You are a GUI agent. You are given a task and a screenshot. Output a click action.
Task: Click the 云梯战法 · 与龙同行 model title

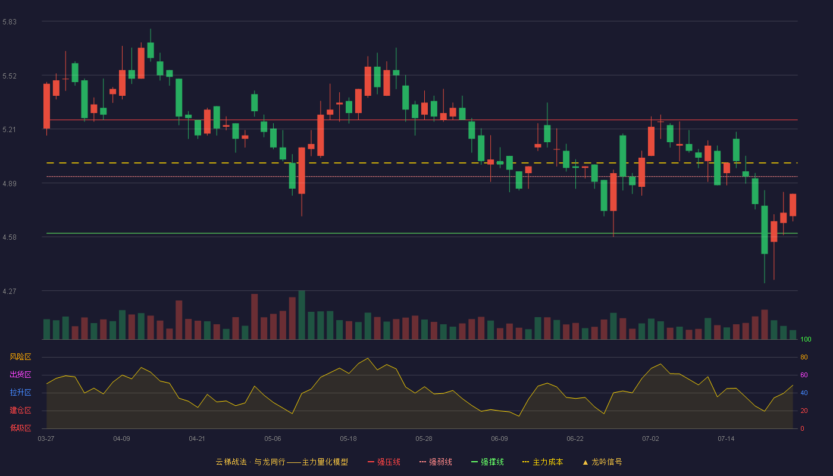coord(281,462)
